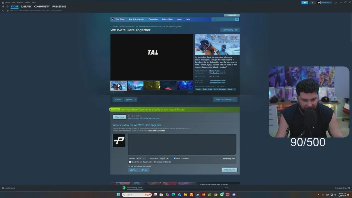This screenshot has height=198, width=352.
Task: Click thumbnail strip right scroll arrow
Action: coord(190,92)
